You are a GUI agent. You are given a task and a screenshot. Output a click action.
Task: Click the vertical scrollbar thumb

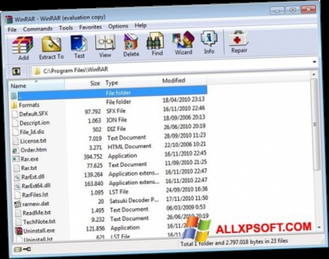click(x=316, y=125)
